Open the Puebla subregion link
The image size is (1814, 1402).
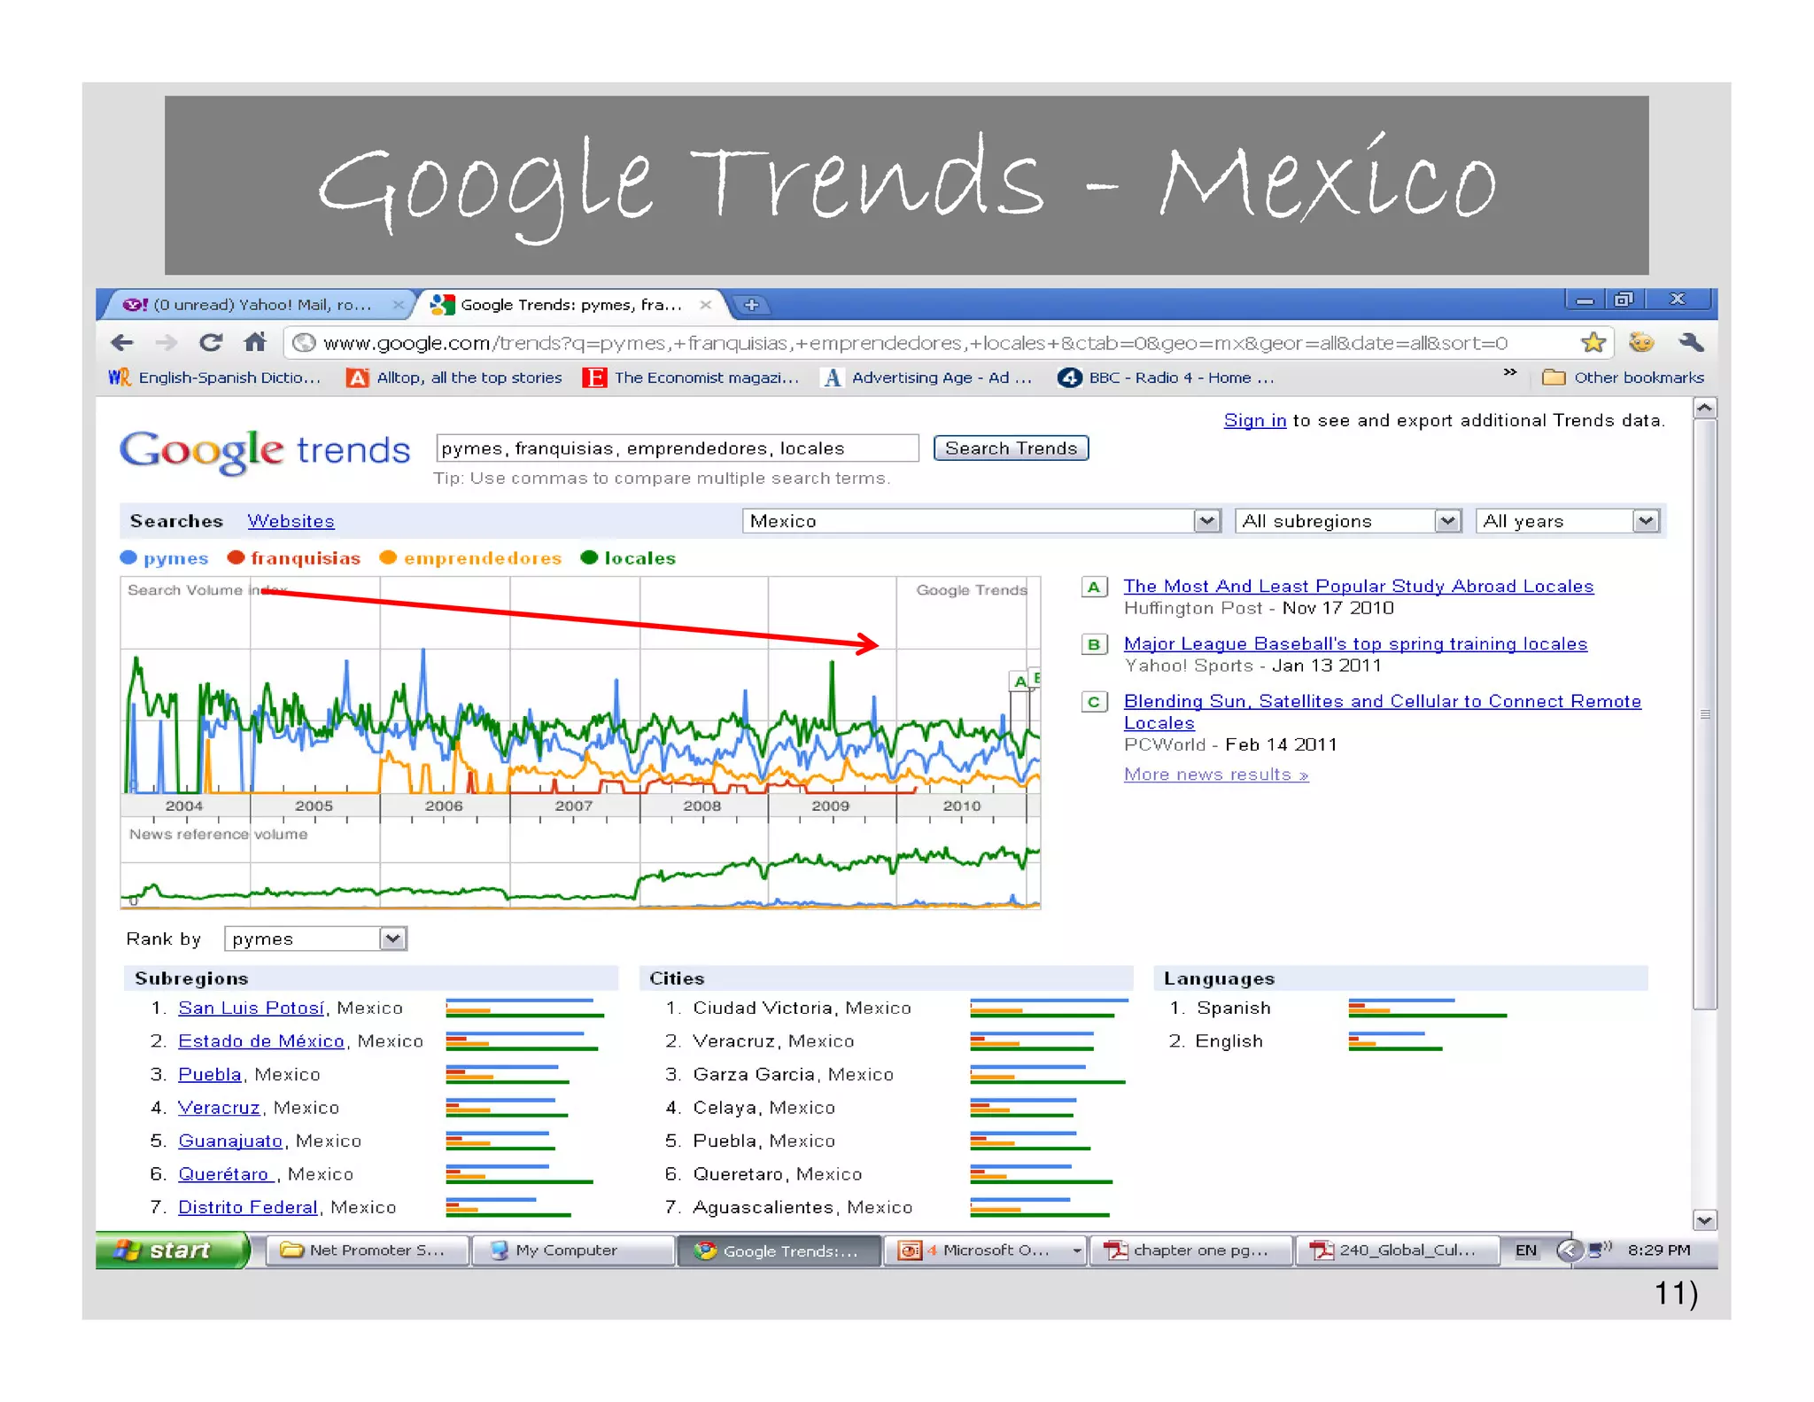tap(210, 1074)
